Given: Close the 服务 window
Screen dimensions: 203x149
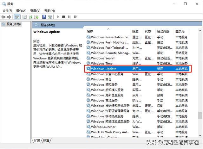Looking at the screenshot, I should pos(197,4).
